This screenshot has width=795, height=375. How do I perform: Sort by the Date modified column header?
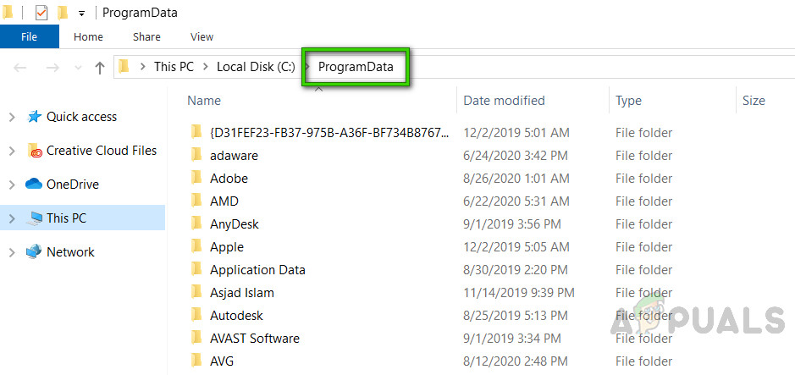coord(504,101)
